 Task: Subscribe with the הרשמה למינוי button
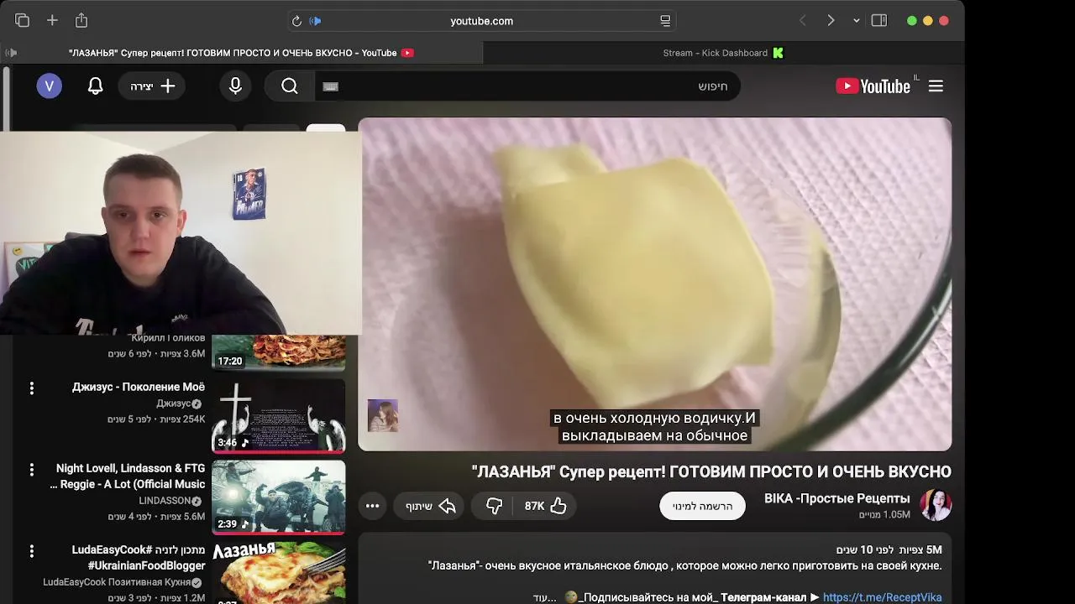point(702,506)
